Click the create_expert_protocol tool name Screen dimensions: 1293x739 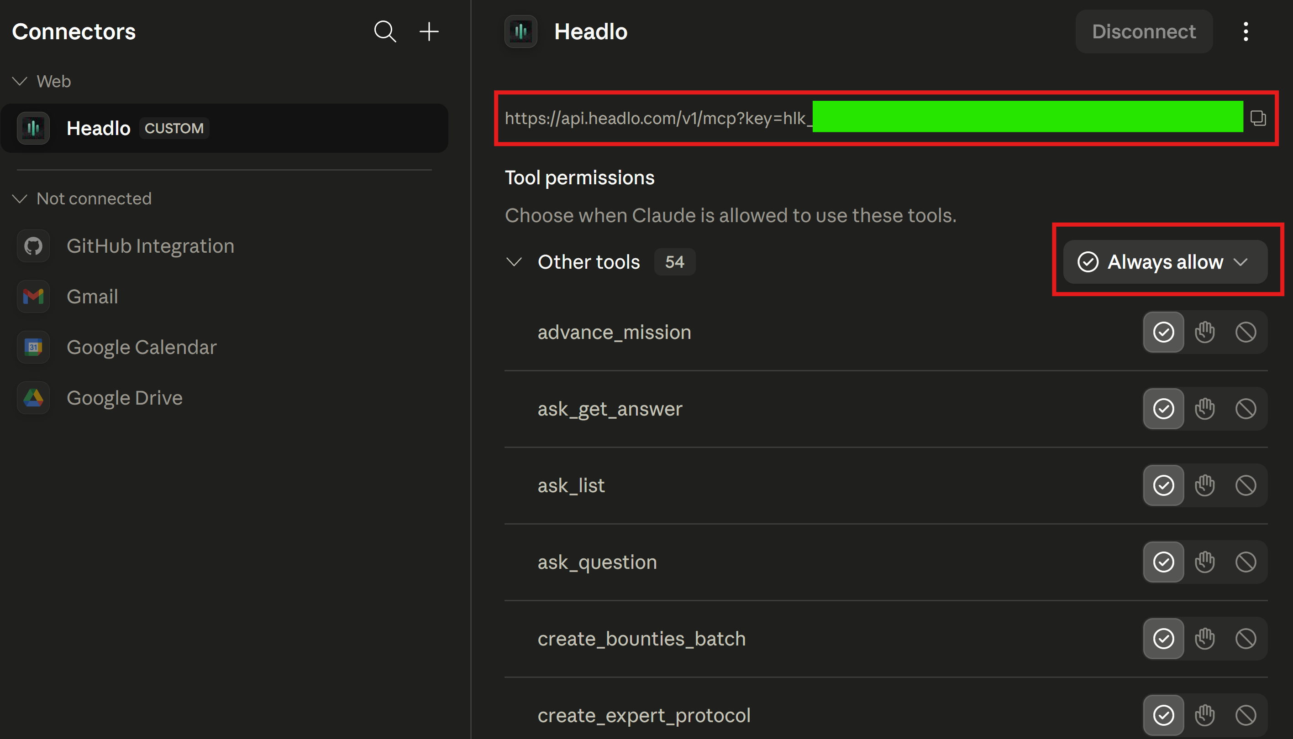click(644, 716)
